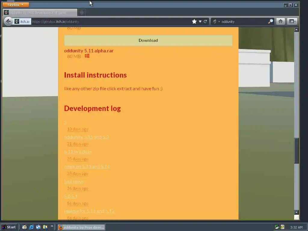Viewport: 308px width, 231px height.
Task: Open the Windows Start menu
Action: pyautogui.click(x=9, y=227)
